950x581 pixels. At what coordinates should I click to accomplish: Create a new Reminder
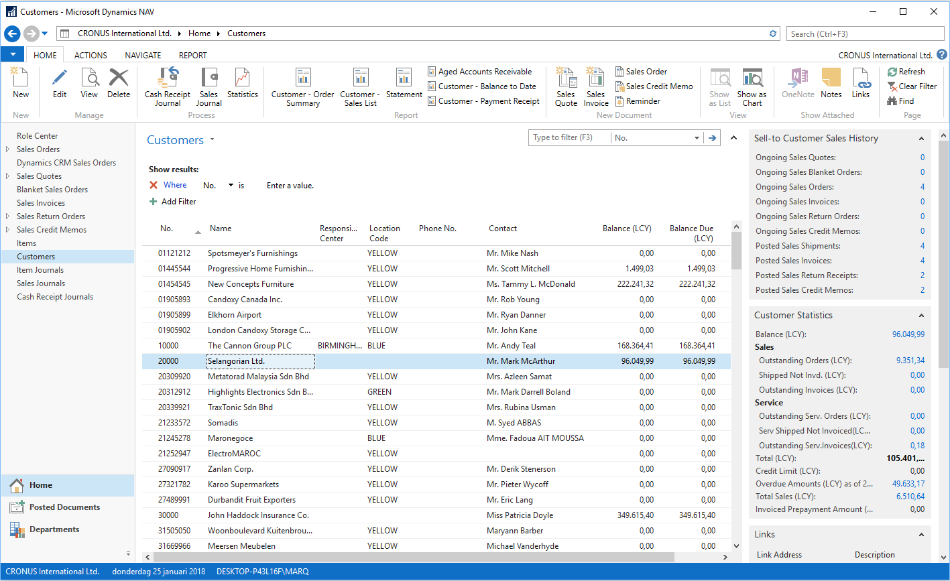pyautogui.click(x=638, y=101)
